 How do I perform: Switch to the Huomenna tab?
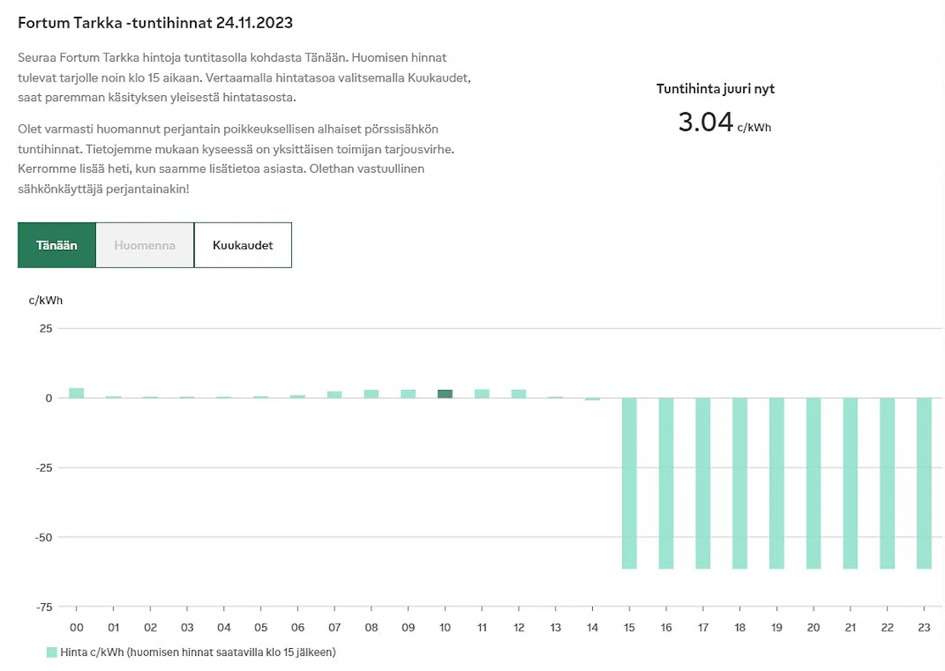(145, 245)
